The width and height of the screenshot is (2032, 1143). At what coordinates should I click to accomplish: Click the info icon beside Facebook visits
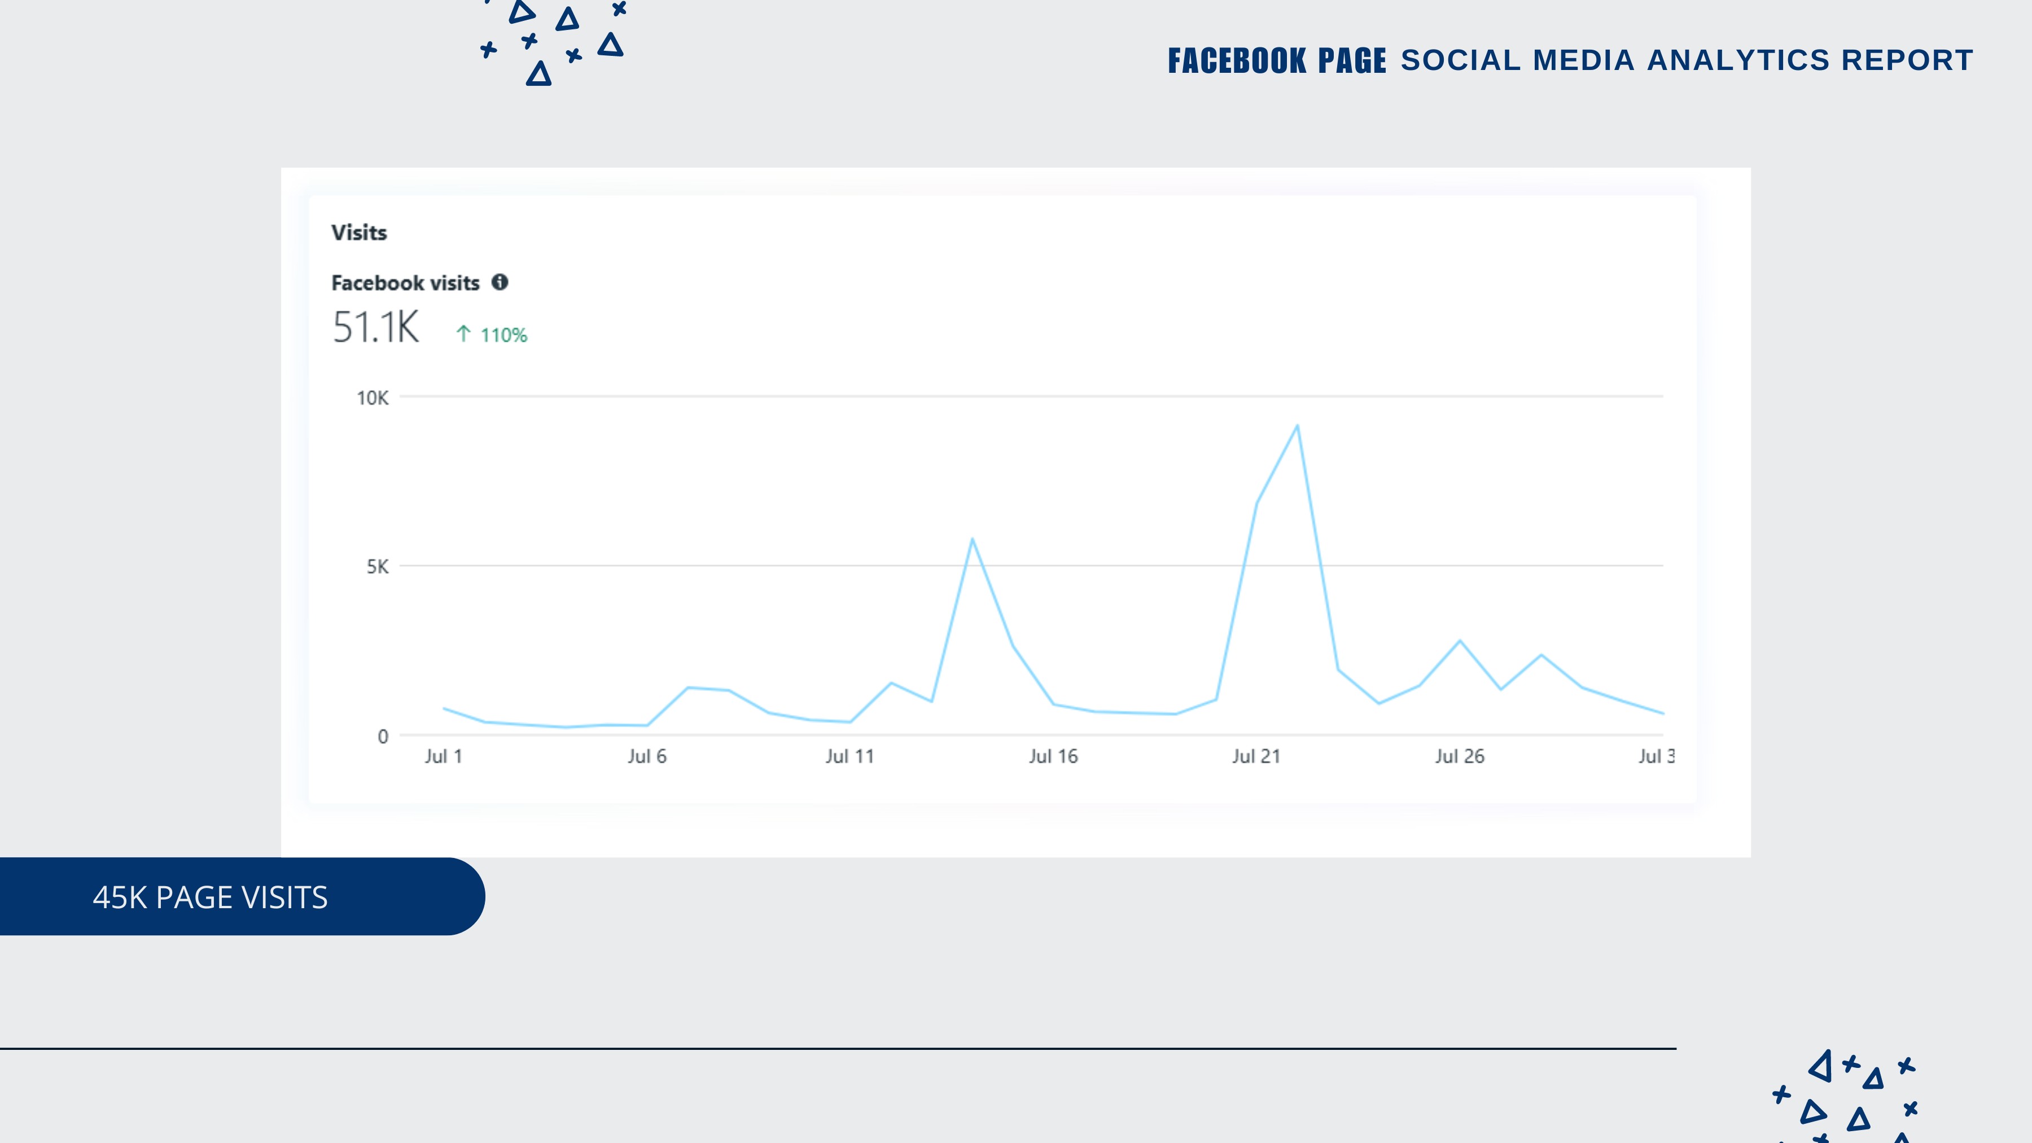tap(500, 282)
